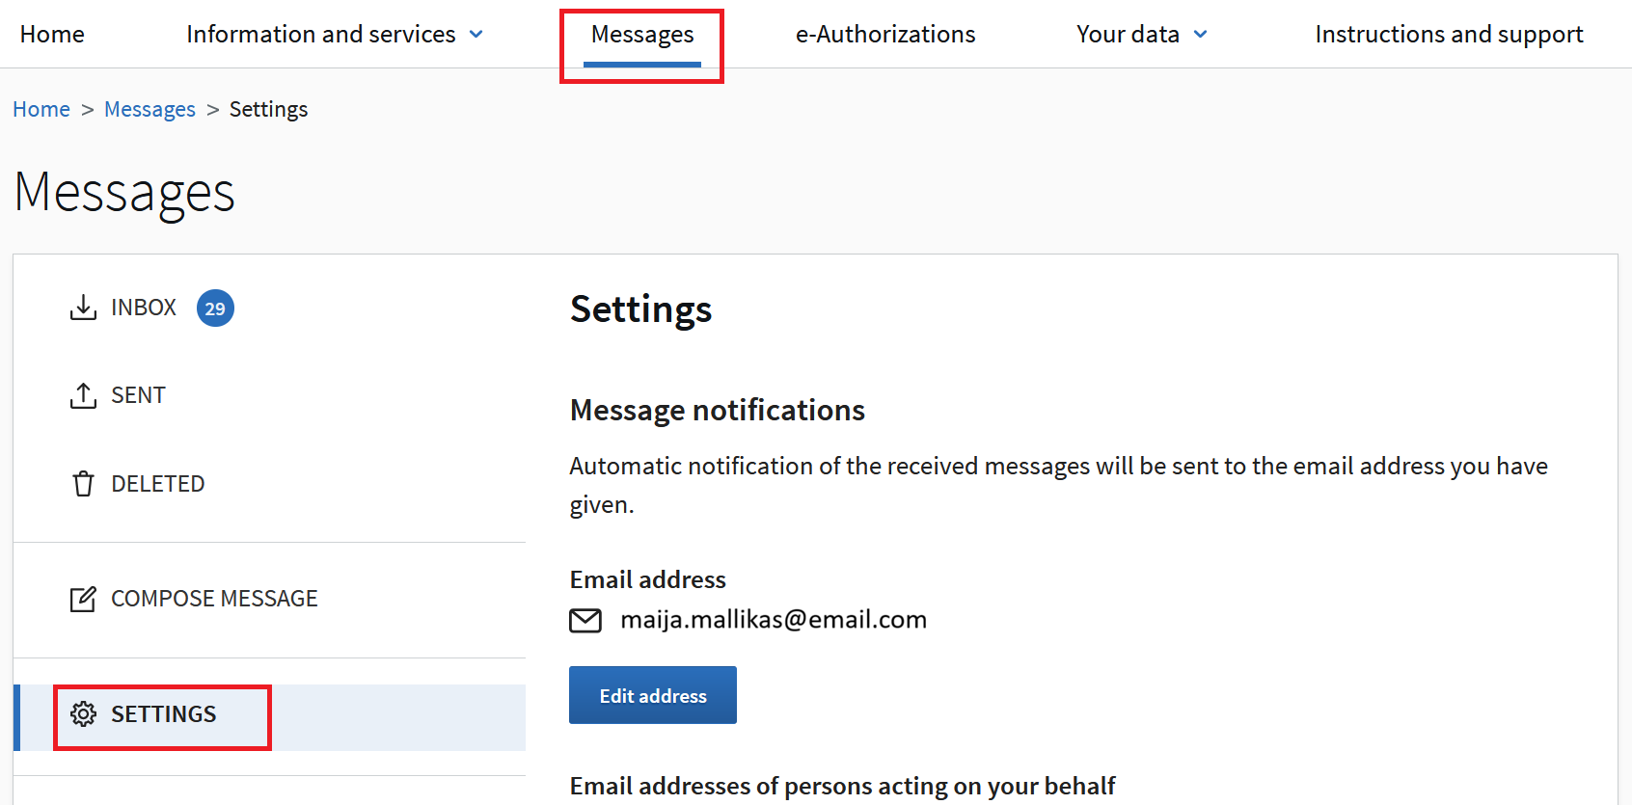The height and width of the screenshot is (805, 1632).
Task: Expand the Your data dropdown arrow
Action: [1201, 35]
